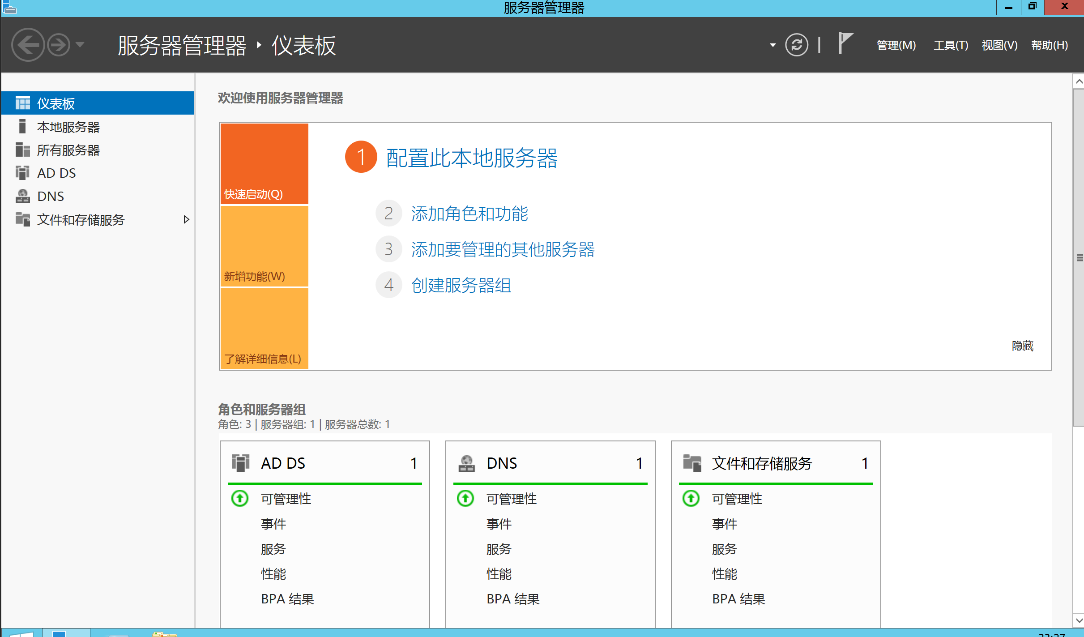Open the AD DS role tile title

tap(283, 463)
